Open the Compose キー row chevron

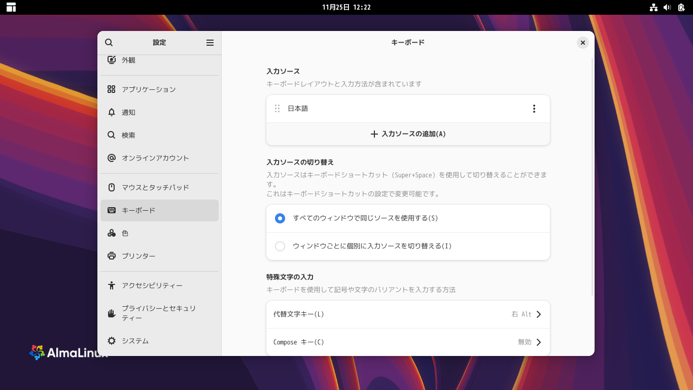539,342
